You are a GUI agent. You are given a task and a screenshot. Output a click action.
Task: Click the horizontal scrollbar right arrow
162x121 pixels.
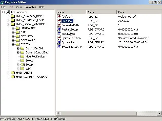tap(159, 113)
